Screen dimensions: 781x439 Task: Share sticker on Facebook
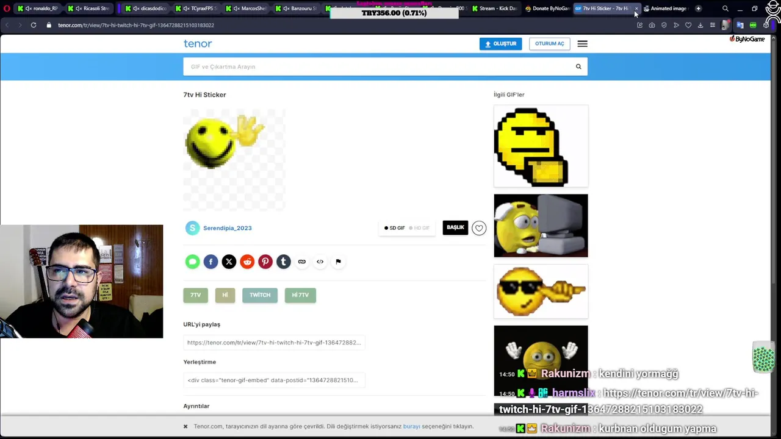click(211, 262)
